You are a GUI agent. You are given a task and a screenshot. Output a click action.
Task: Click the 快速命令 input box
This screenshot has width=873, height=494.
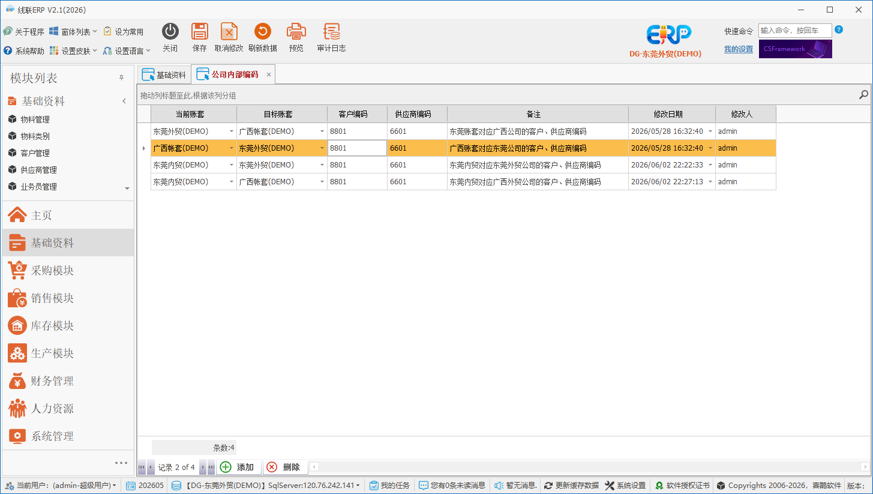(x=795, y=31)
